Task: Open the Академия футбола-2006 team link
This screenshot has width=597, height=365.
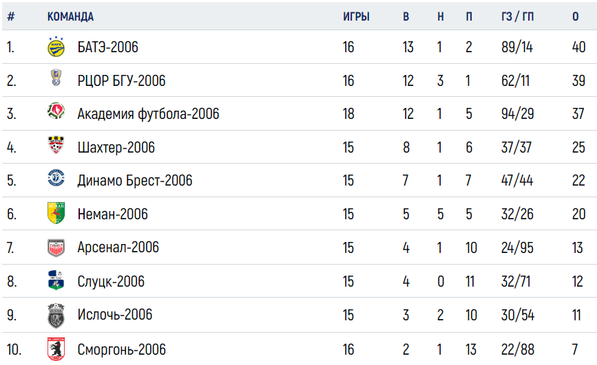Action: point(148,113)
